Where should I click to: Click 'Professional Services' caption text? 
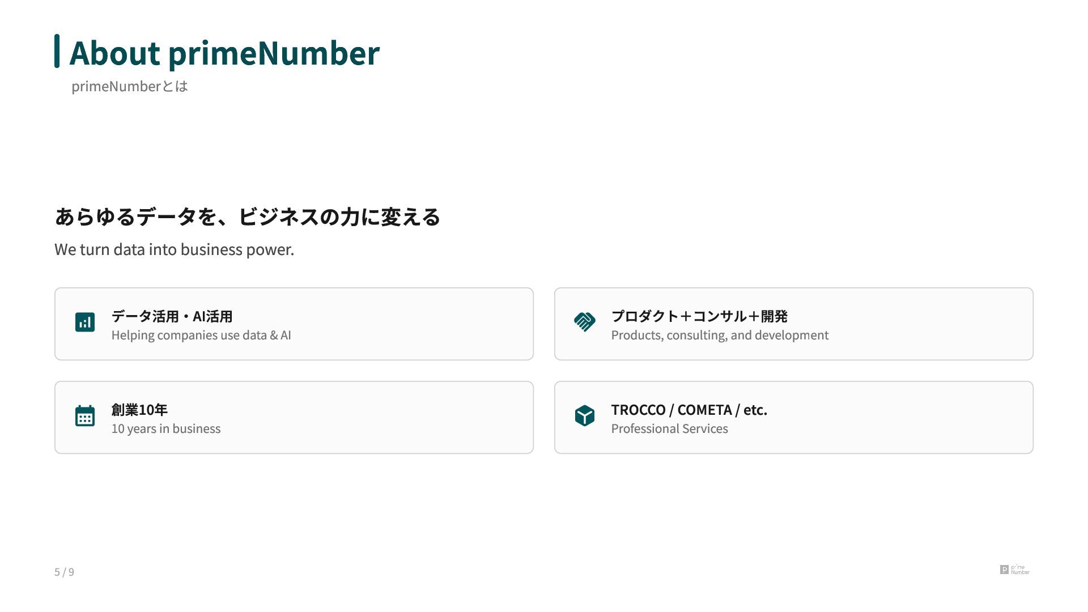click(669, 429)
